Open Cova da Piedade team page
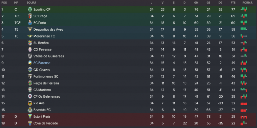The image size is (257, 128). point(45,123)
